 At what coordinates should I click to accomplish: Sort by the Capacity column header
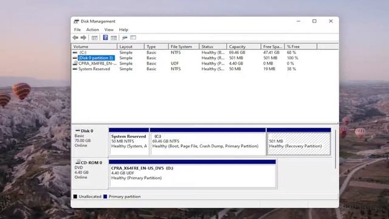pos(244,47)
